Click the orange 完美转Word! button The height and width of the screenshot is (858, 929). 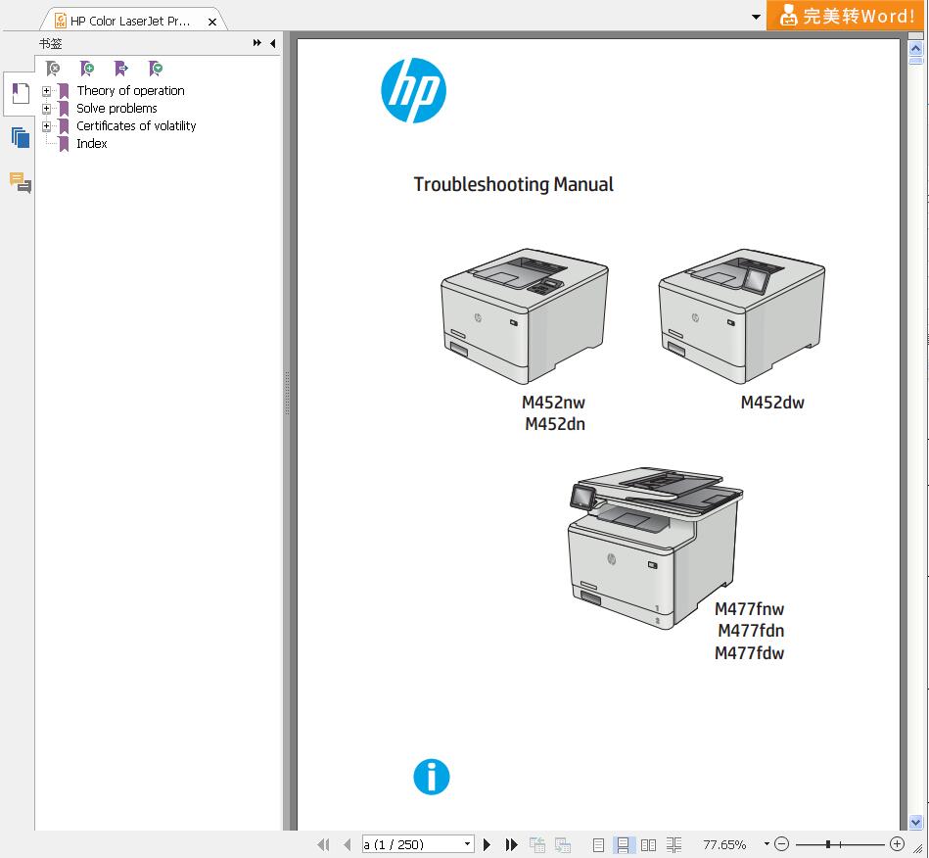click(847, 15)
